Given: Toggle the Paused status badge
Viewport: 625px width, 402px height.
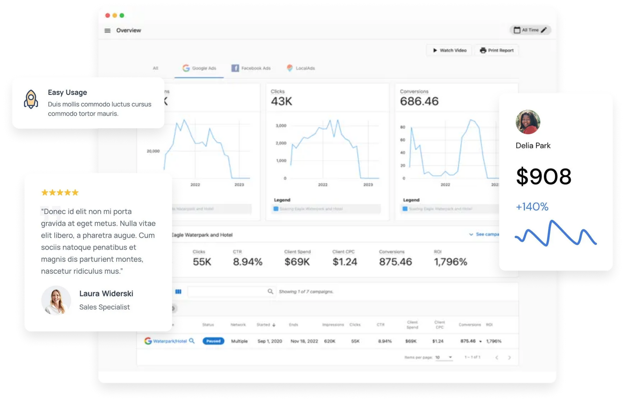Looking at the screenshot, I should (213, 341).
